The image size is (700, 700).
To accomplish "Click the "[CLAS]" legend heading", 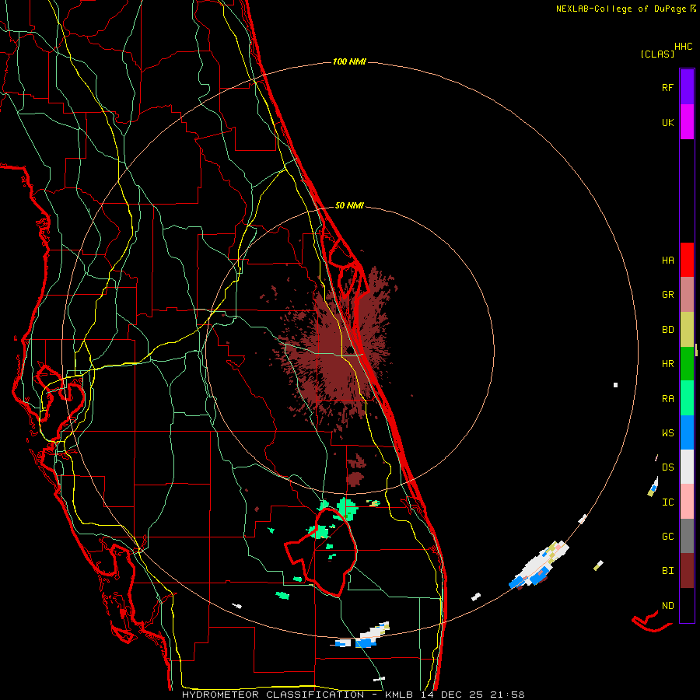I will (x=657, y=54).
